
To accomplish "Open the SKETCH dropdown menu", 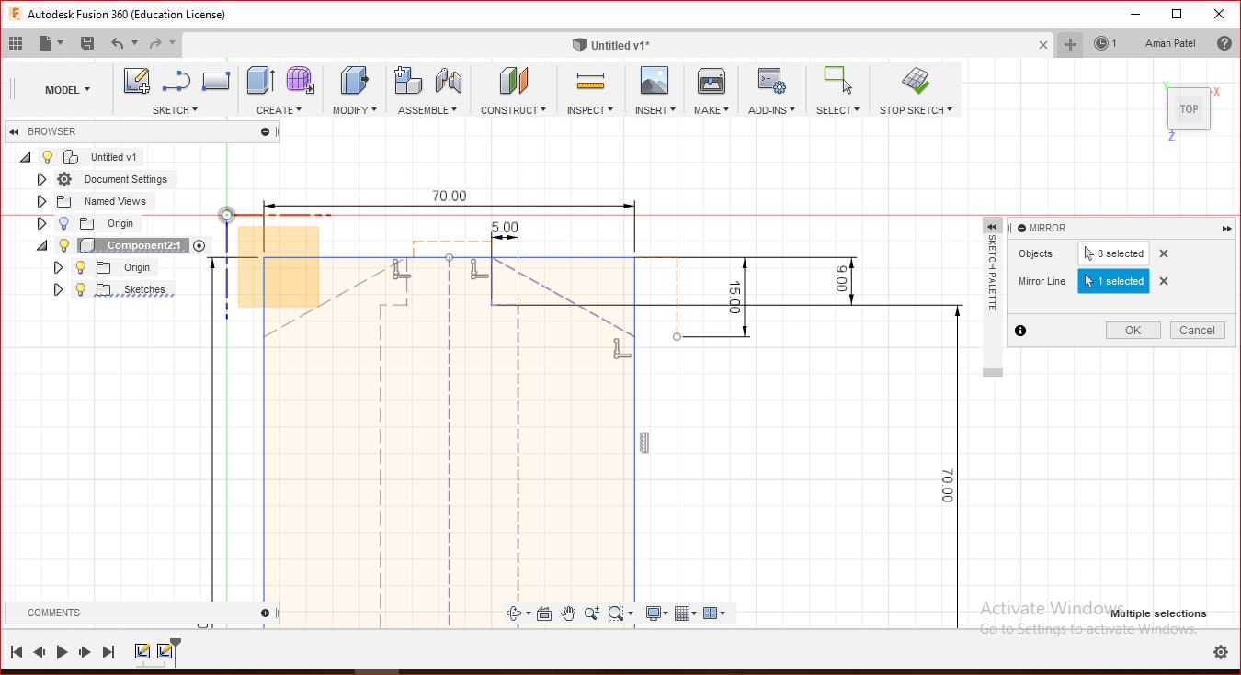I will click(175, 110).
